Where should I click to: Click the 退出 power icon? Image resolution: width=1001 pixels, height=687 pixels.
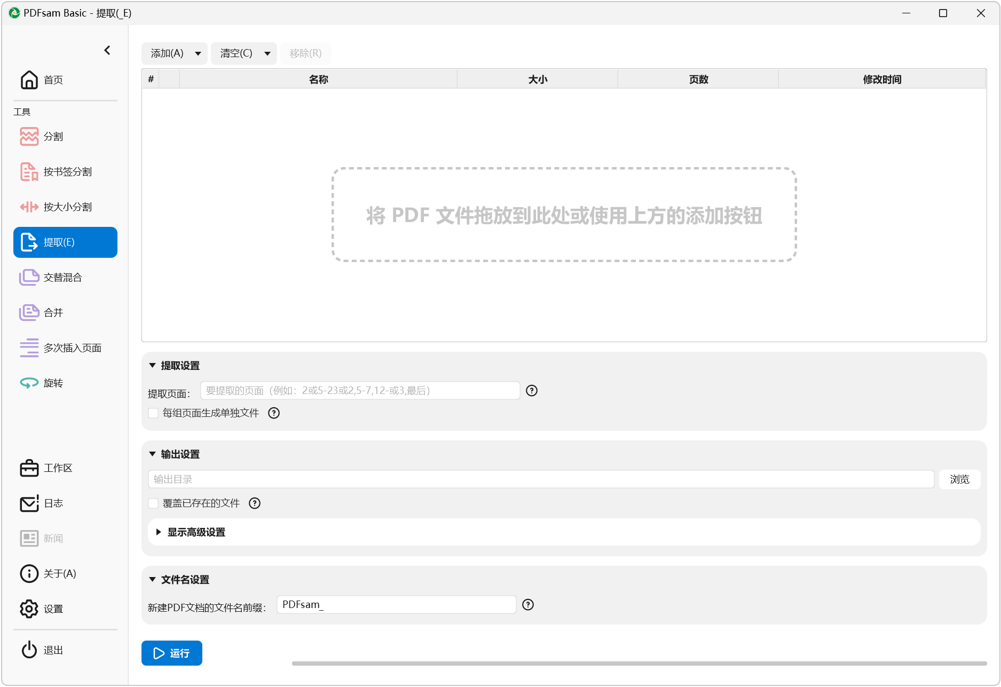pyautogui.click(x=29, y=650)
